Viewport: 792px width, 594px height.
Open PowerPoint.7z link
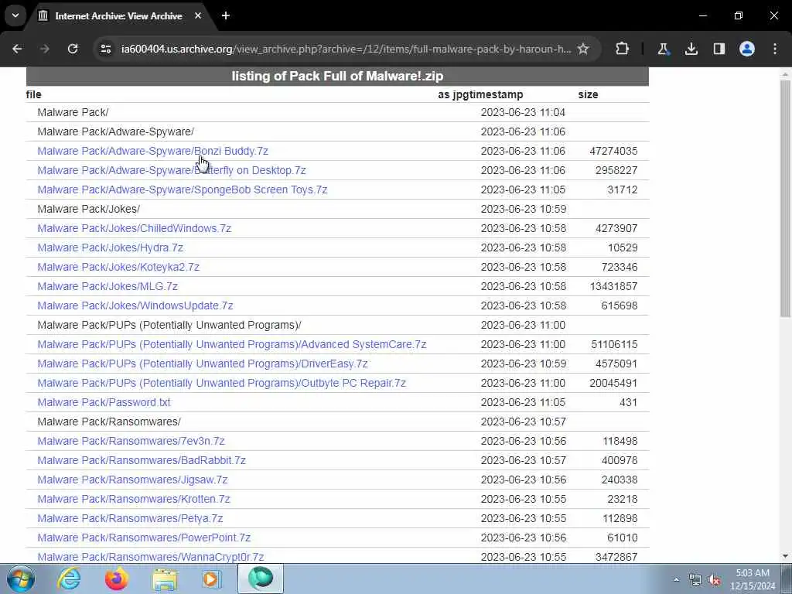pos(144,538)
